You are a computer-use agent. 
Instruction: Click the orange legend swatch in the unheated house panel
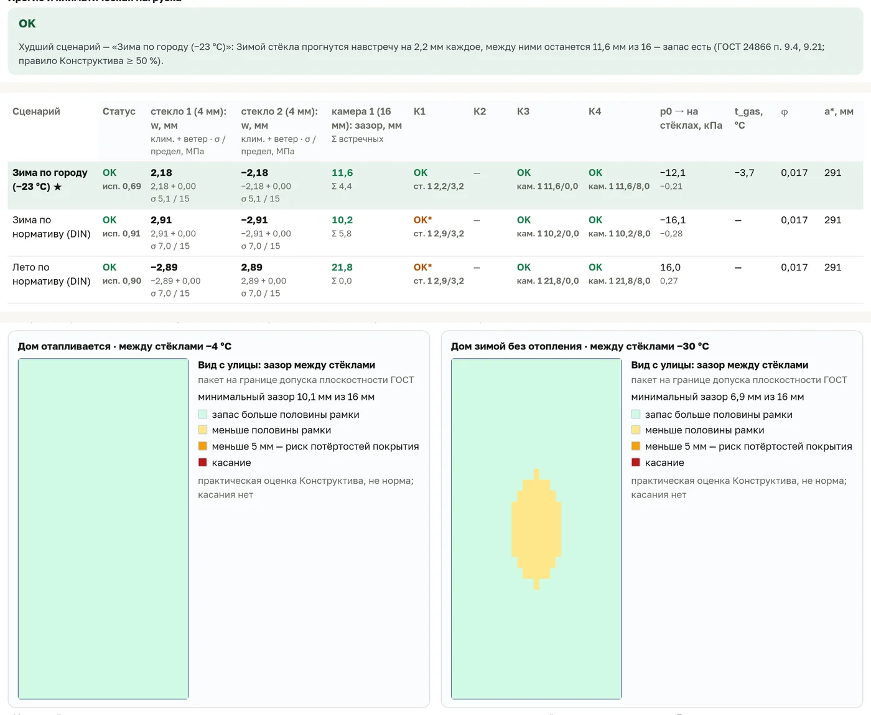(636, 446)
